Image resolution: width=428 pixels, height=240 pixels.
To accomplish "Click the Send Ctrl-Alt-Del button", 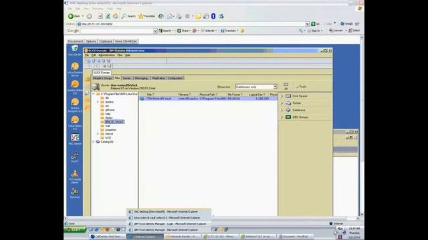I will [126, 41].
